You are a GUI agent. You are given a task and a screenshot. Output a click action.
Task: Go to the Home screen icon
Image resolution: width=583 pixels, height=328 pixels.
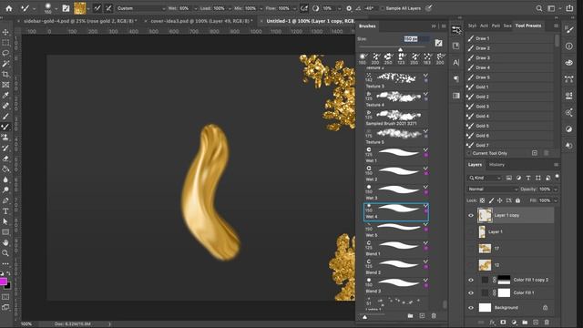(8, 8)
